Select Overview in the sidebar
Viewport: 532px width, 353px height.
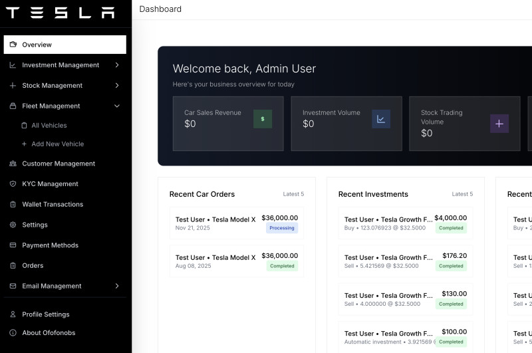pyautogui.click(x=65, y=45)
